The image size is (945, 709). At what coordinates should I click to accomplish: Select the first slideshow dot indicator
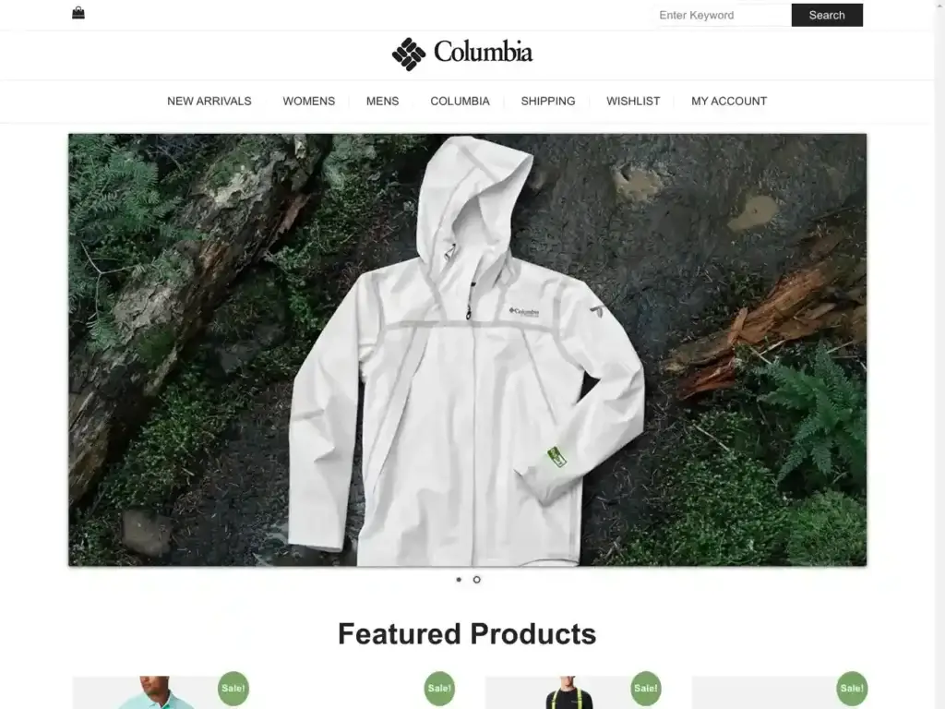(459, 580)
